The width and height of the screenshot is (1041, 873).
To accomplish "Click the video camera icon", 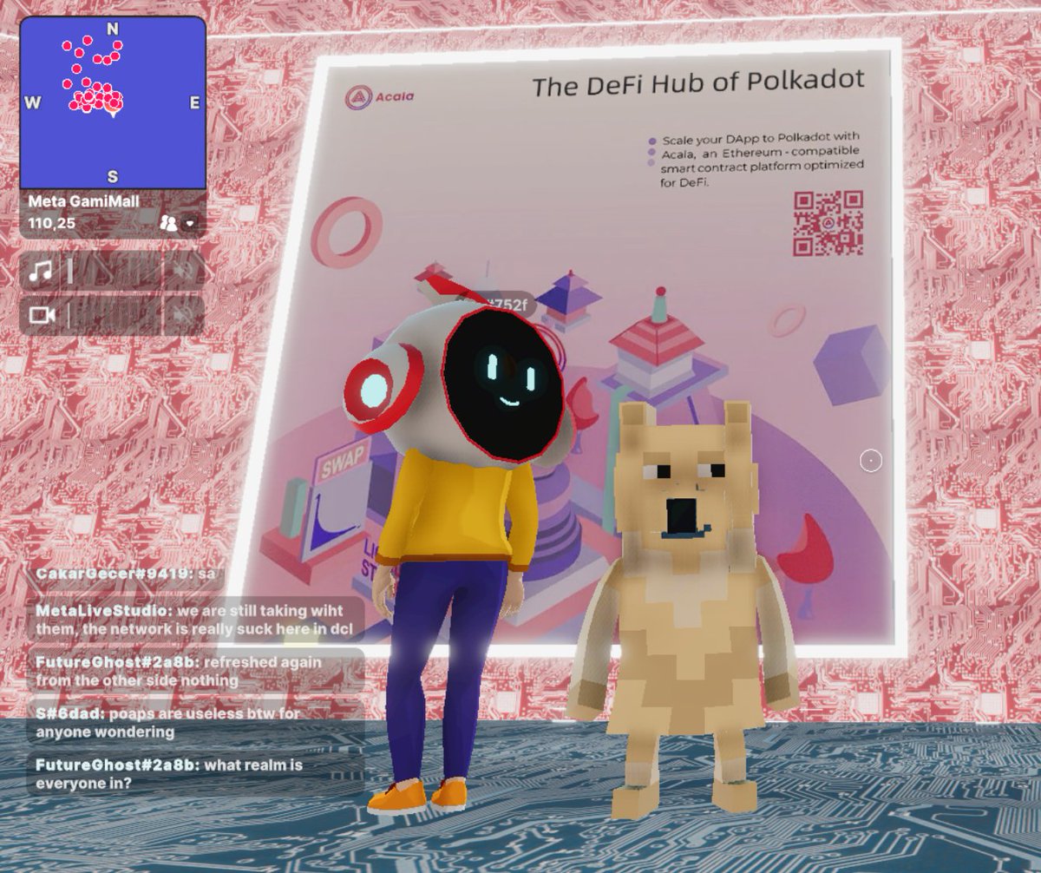I will [42, 315].
